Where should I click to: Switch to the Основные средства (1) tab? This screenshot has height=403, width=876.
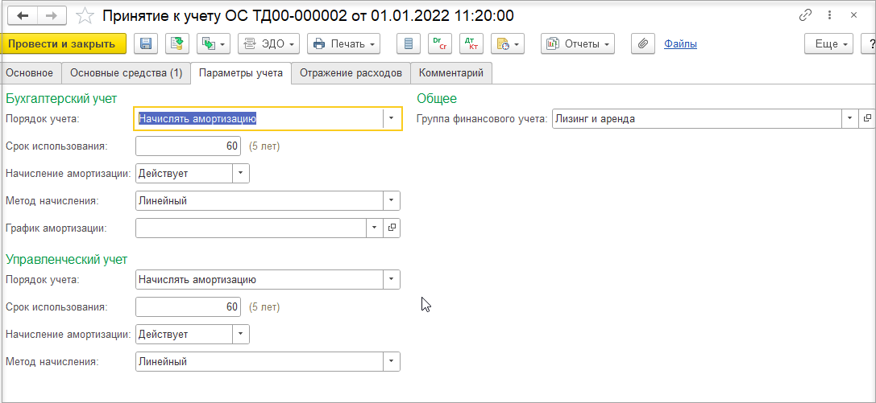click(x=127, y=73)
